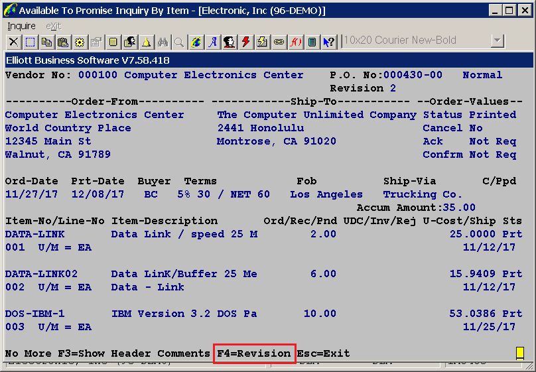Click ship date 11/25/17
This screenshot has height=372, width=536.
pyautogui.click(x=489, y=326)
